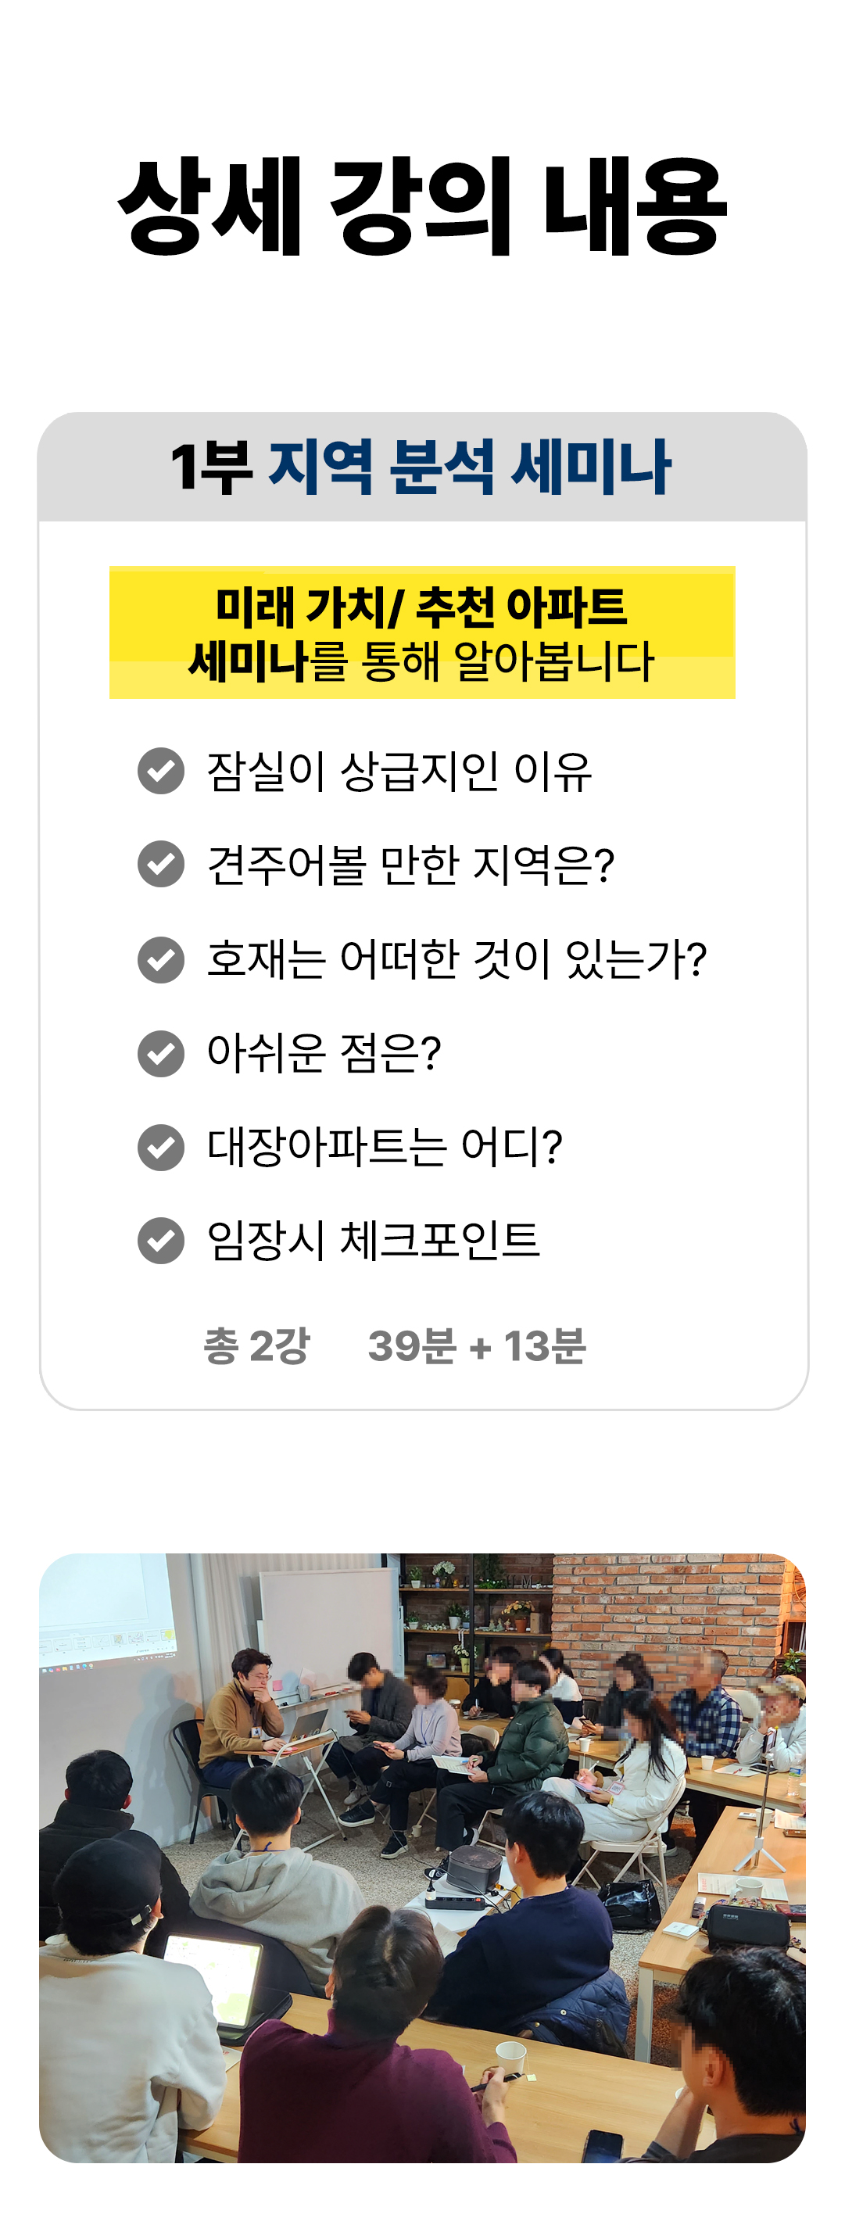This screenshot has height=2232, width=845.
Task: Click the 상세 강의 내용 heading
Action: tap(422, 207)
